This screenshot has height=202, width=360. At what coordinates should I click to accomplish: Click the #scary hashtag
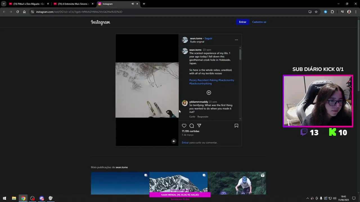pos(193,80)
